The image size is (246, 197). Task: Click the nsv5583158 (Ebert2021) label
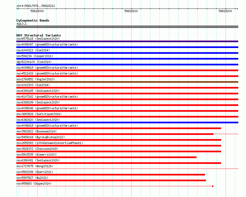click(35, 172)
